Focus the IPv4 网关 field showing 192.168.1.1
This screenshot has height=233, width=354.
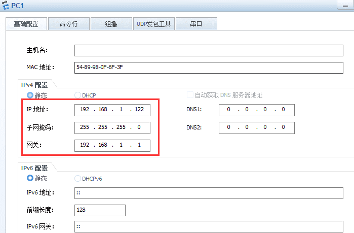click(112, 146)
